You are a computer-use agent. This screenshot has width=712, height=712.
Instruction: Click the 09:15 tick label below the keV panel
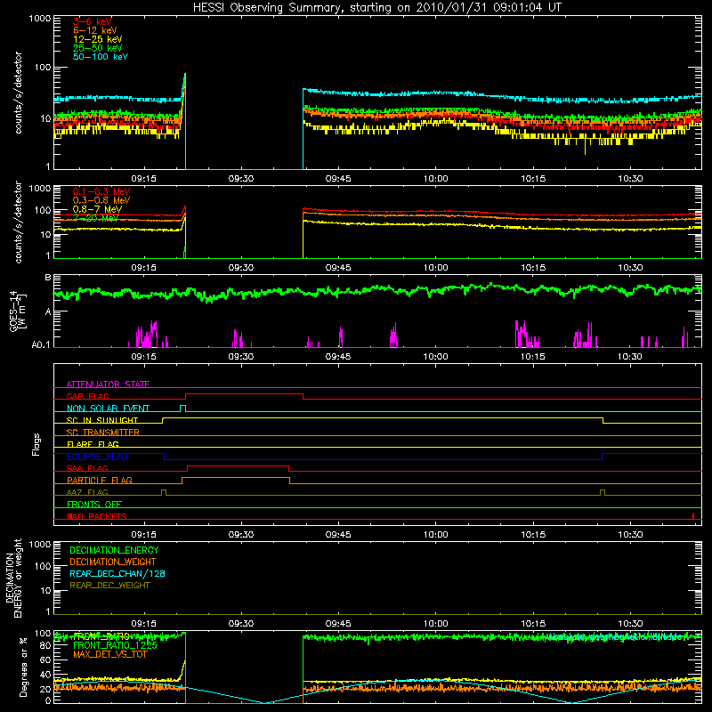coord(143,179)
